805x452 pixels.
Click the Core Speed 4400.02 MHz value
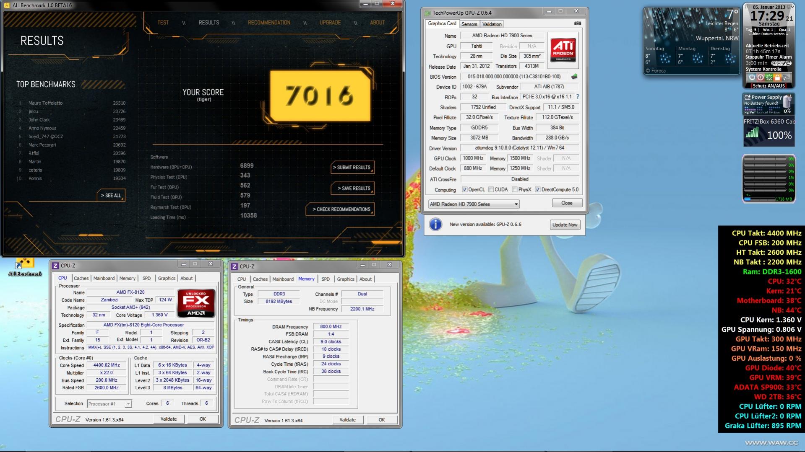coord(107,365)
